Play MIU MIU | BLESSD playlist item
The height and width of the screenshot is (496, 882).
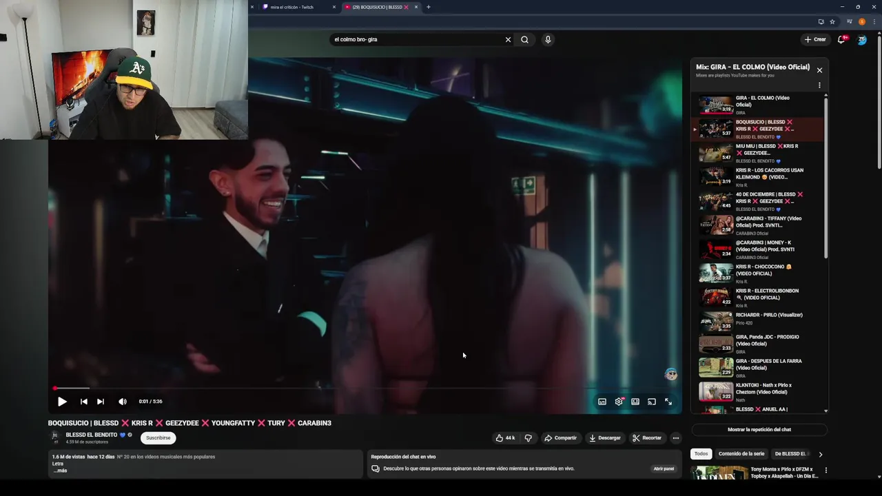pos(758,153)
